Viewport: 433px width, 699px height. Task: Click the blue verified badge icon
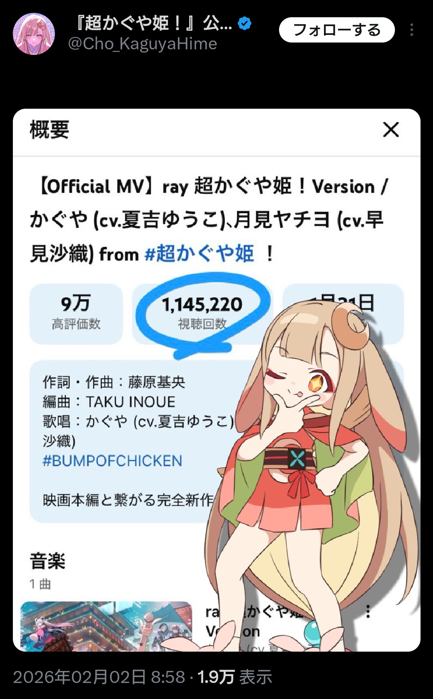(x=245, y=24)
